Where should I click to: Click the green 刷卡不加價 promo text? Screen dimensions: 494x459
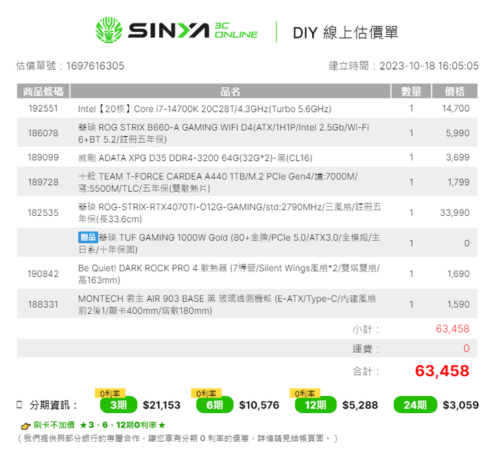[99, 425]
